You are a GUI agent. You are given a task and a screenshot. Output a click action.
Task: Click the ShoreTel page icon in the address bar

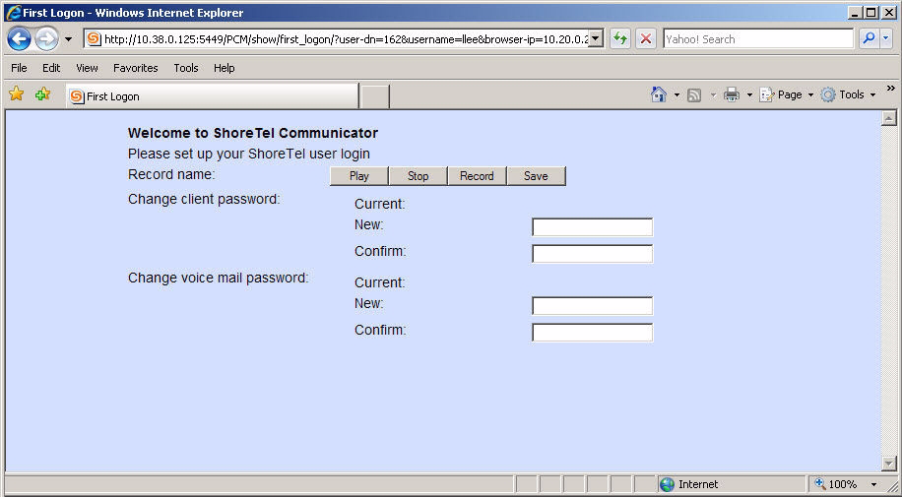pyautogui.click(x=94, y=39)
